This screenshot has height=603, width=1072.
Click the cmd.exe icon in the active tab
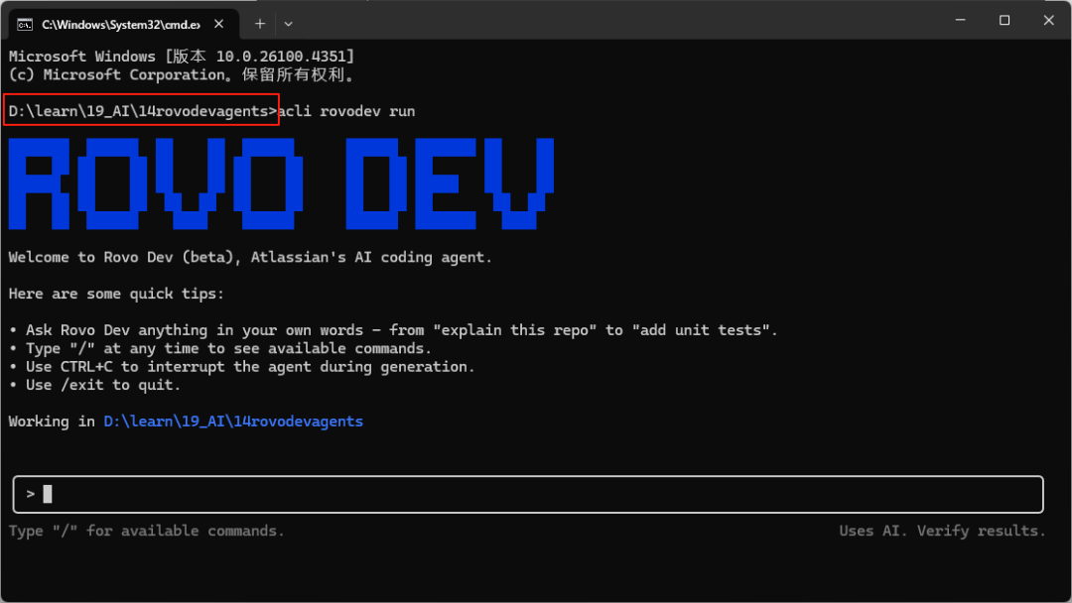point(24,22)
